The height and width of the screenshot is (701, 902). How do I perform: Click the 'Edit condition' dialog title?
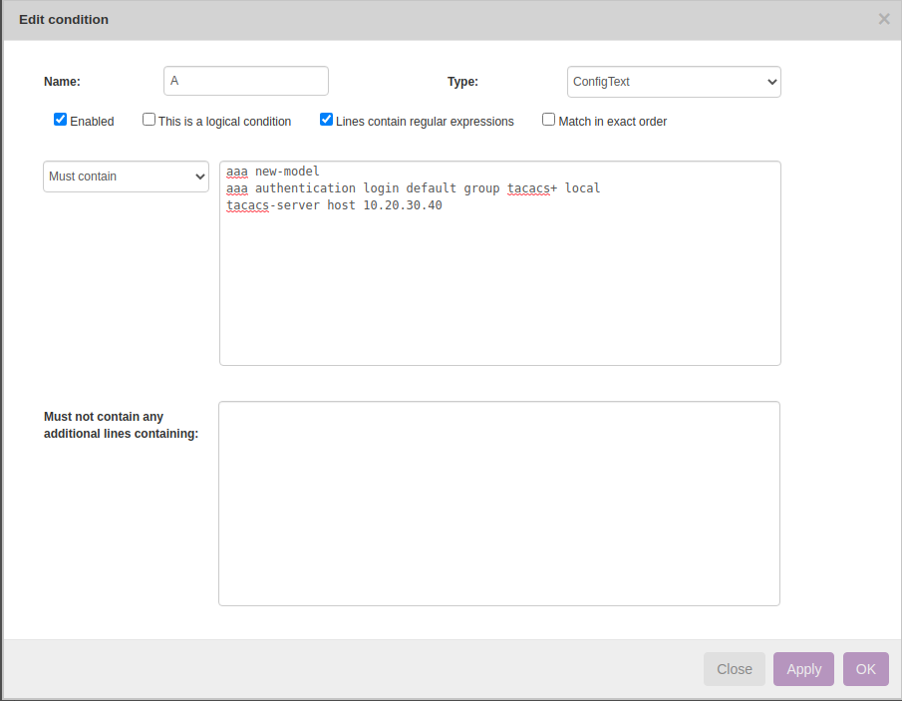64,20
